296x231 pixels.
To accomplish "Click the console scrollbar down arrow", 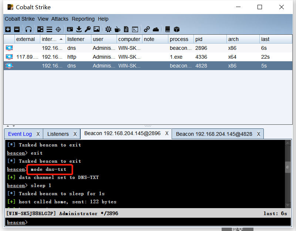I will [x=288, y=205].
